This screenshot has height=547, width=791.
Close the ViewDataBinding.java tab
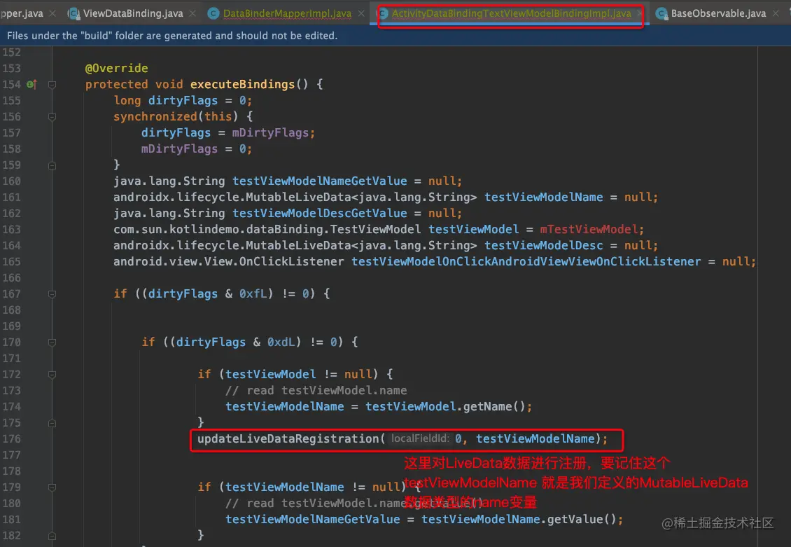click(192, 13)
